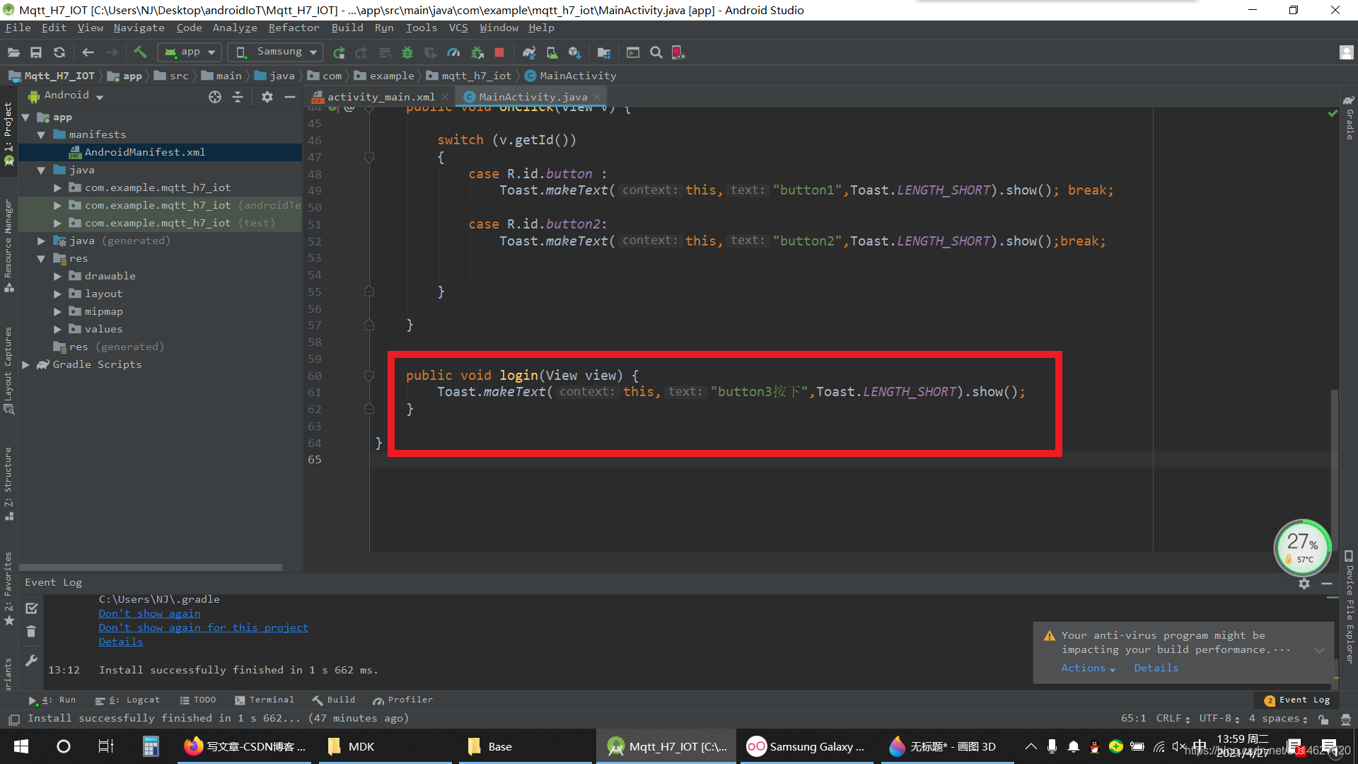
Task: Click the 'Don't show again' link
Action: coord(149,613)
